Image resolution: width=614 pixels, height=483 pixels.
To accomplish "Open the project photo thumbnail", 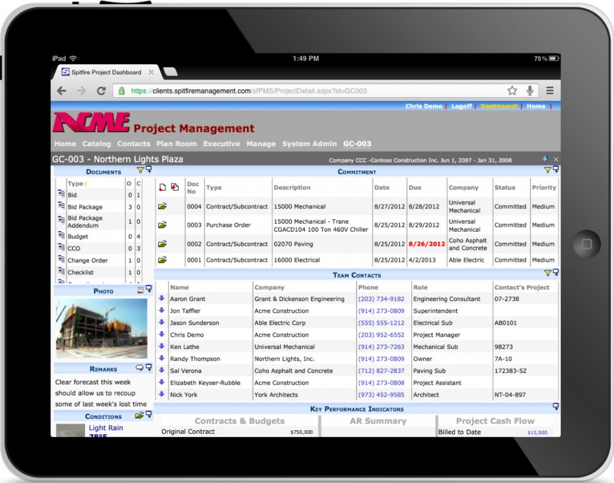I will (102, 329).
